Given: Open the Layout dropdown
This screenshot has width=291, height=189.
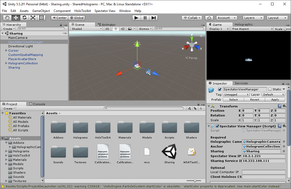Looking at the screenshot, I should (277, 18).
